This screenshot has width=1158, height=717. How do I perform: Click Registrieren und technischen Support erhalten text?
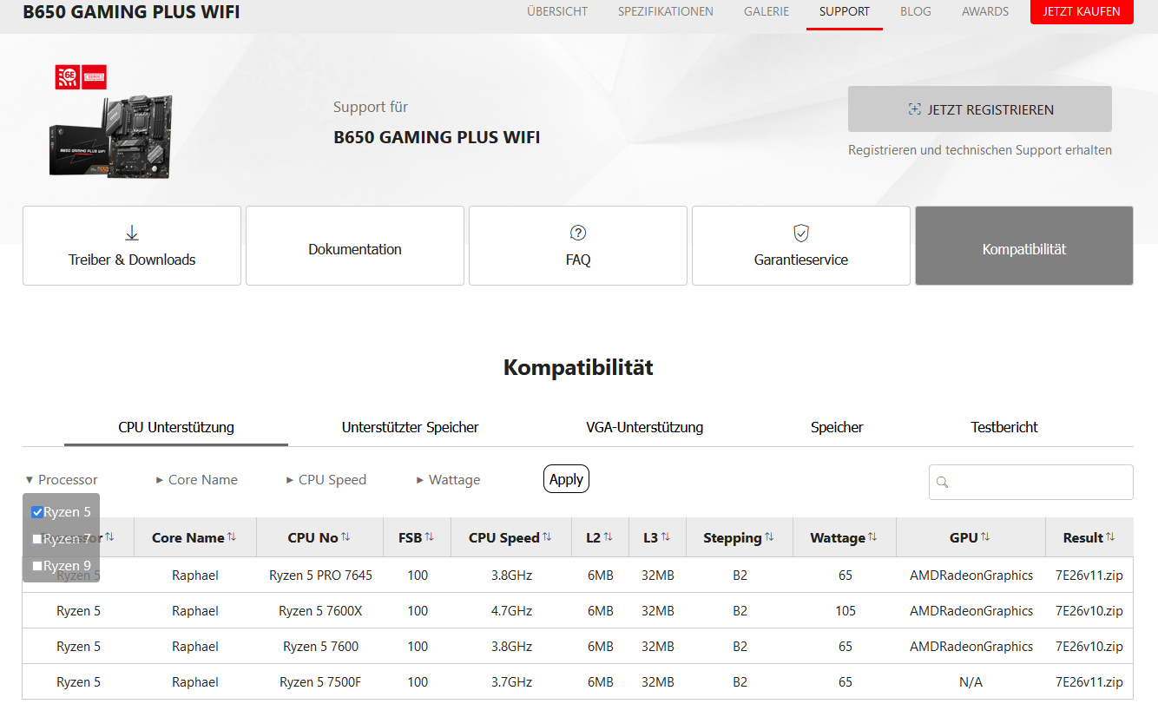980,150
